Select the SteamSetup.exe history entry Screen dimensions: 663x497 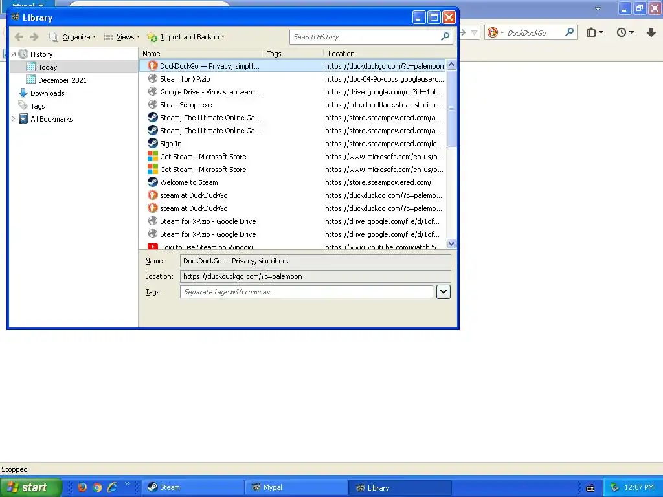point(292,105)
